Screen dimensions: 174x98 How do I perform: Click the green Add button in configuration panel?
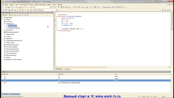coord(10,15)
